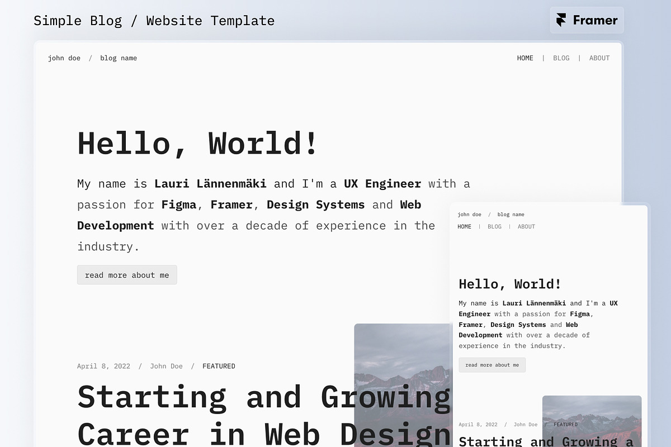Click 'blog name' in mobile preview header

[x=511, y=215]
